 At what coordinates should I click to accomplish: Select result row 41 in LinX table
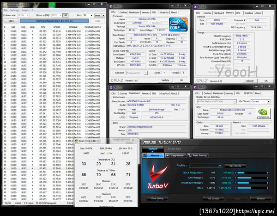point(39,168)
